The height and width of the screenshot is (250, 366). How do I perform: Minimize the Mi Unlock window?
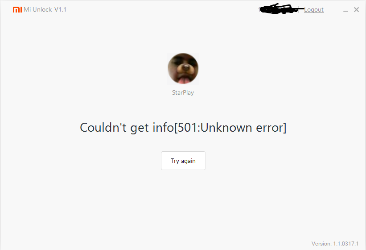[345, 10]
